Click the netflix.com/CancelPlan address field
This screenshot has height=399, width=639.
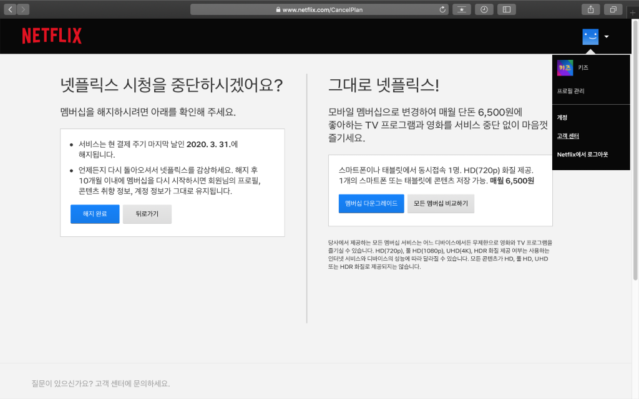point(319,9)
